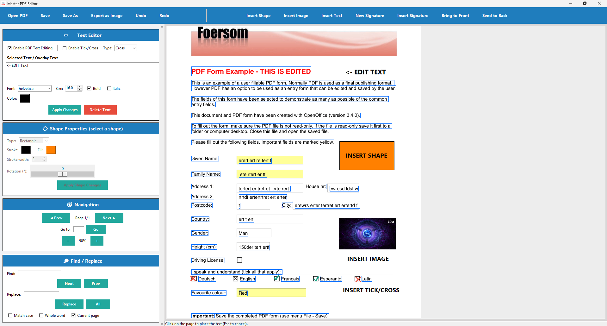Choose Export as Image
The image size is (607, 326).
107,16
